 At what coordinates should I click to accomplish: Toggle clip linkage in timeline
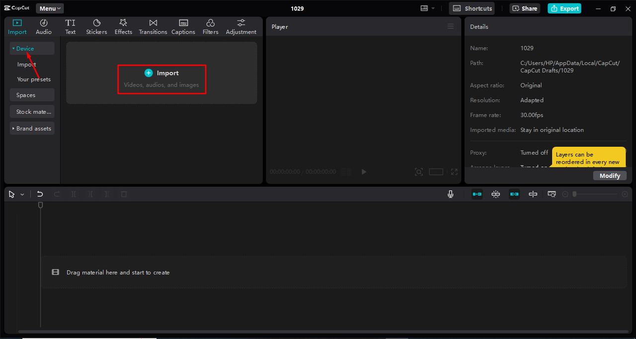pyautogui.click(x=514, y=194)
